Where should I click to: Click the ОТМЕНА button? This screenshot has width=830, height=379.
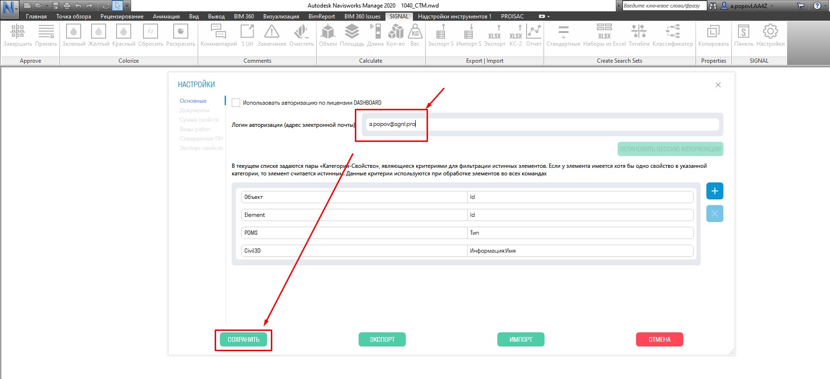tap(660, 339)
